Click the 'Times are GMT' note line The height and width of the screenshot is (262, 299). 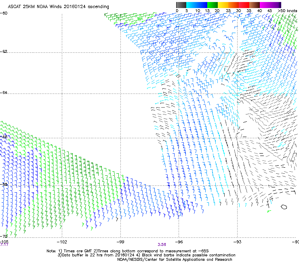pyautogui.click(x=128, y=251)
